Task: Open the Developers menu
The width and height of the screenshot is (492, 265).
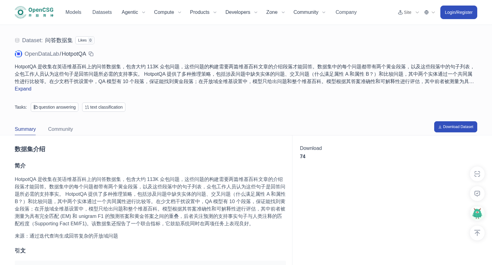Action: [x=238, y=12]
